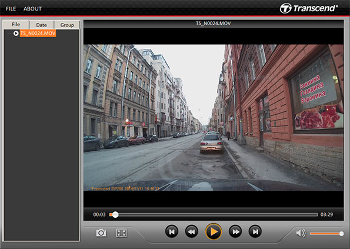Take a snapshot with the camera icon
350x249 pixels.
tap(101, 233)
